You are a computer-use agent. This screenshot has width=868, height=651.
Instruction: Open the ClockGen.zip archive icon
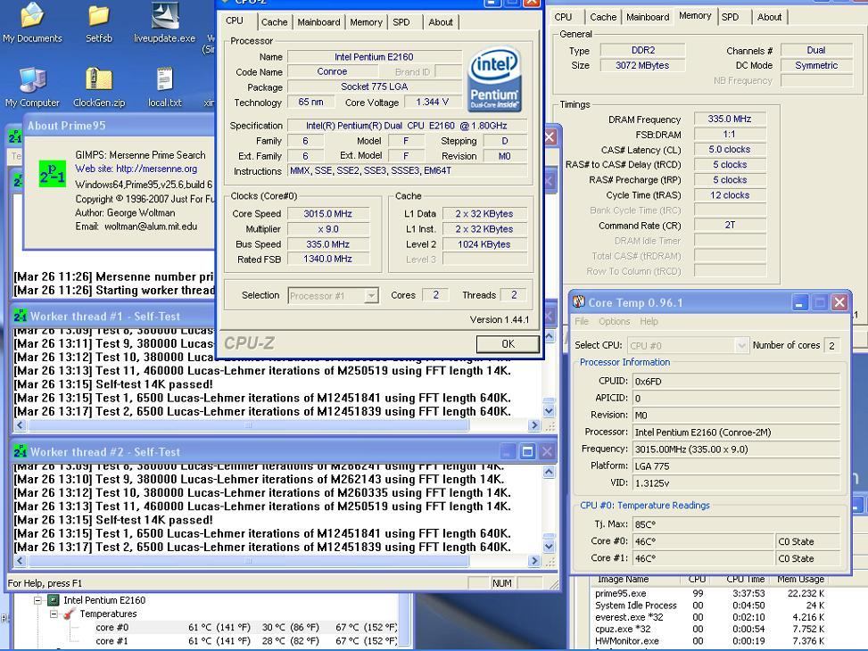98,80
